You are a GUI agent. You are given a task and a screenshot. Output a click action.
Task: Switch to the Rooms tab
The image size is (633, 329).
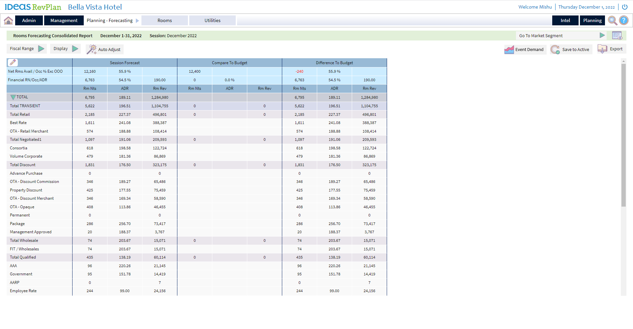click(165, 20)
